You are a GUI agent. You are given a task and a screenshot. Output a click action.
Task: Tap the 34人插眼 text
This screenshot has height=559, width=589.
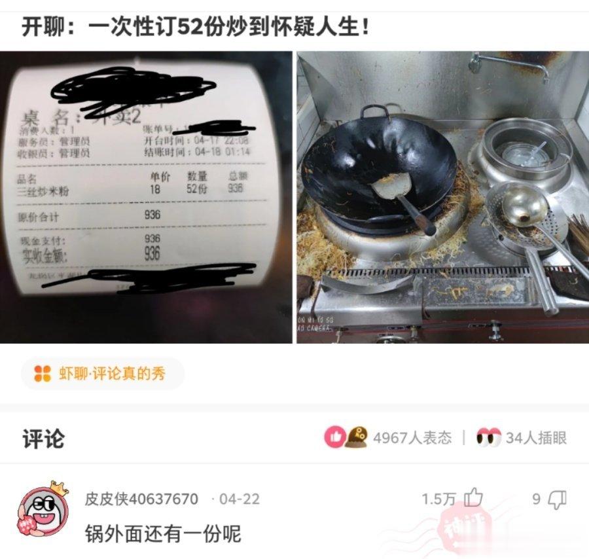(536, 438)
